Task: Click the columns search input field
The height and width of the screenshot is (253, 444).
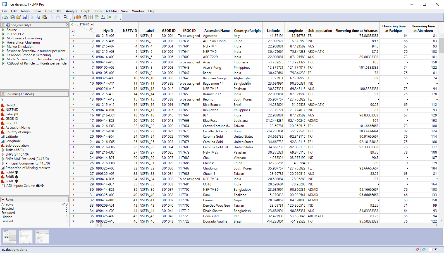Action: (x=35, y=100)
